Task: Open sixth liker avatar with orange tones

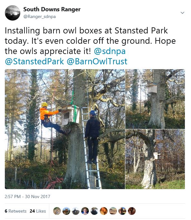Action: pyautogui.click(x=104, y=211)
